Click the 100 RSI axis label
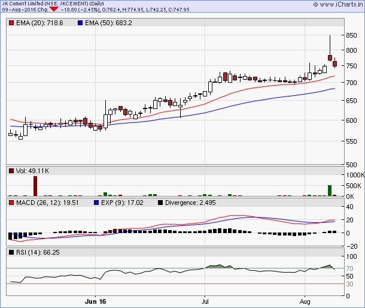Screen dimensions: 365x308 pyautogui.click(x=351, y=256)
